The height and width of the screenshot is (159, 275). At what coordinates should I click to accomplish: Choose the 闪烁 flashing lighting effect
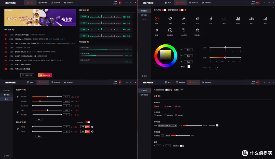point(170,19)
